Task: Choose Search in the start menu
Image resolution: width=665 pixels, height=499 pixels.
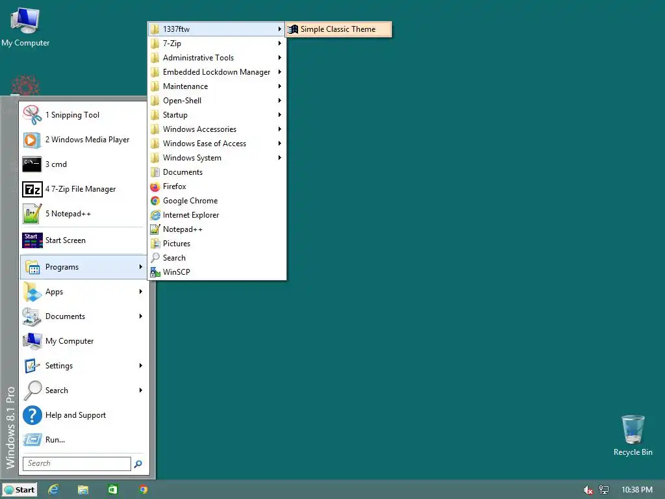Action: point(83,390)
